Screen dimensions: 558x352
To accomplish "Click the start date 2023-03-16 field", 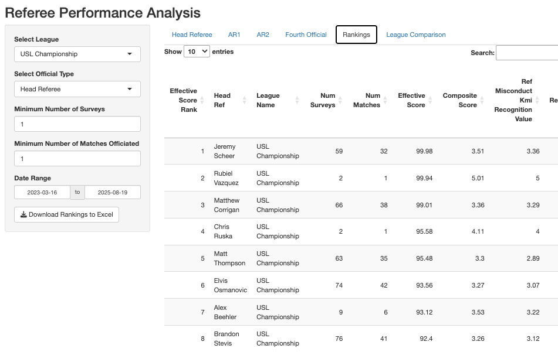I will (x=42, y=192).
